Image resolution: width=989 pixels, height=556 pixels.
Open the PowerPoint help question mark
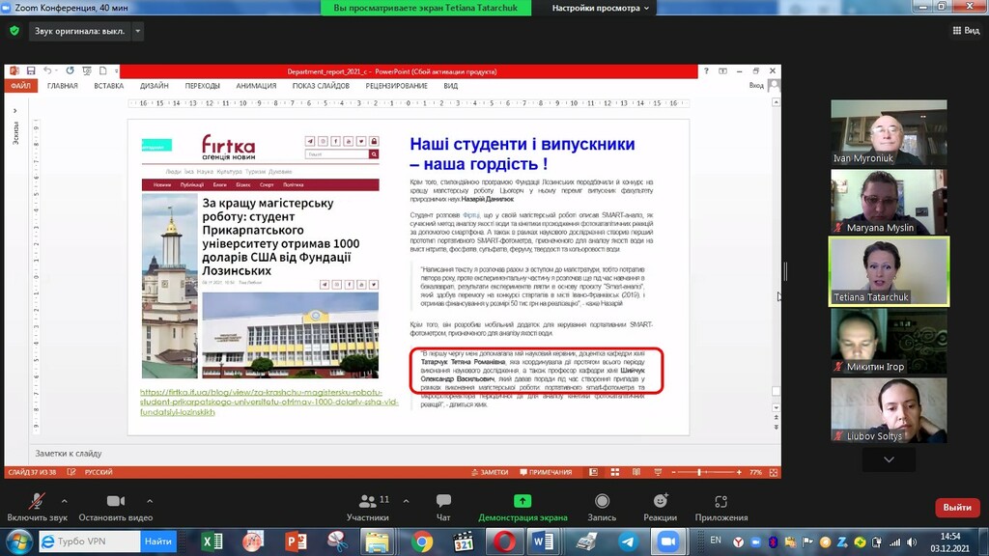tap(706, 71)
